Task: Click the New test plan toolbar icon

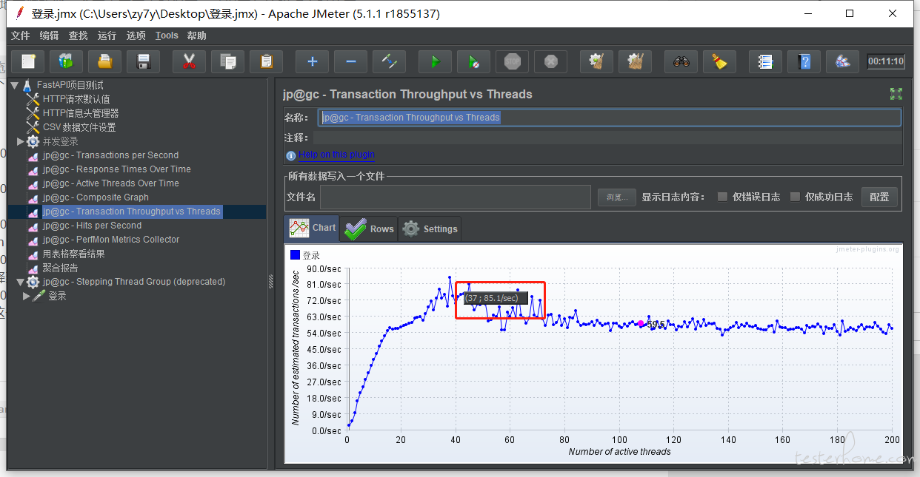Action: pos(28,61)
